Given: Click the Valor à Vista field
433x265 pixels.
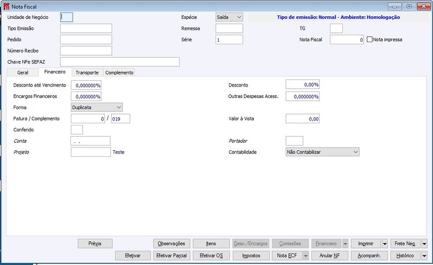Looking at the screenshot, I should [303, 118].
